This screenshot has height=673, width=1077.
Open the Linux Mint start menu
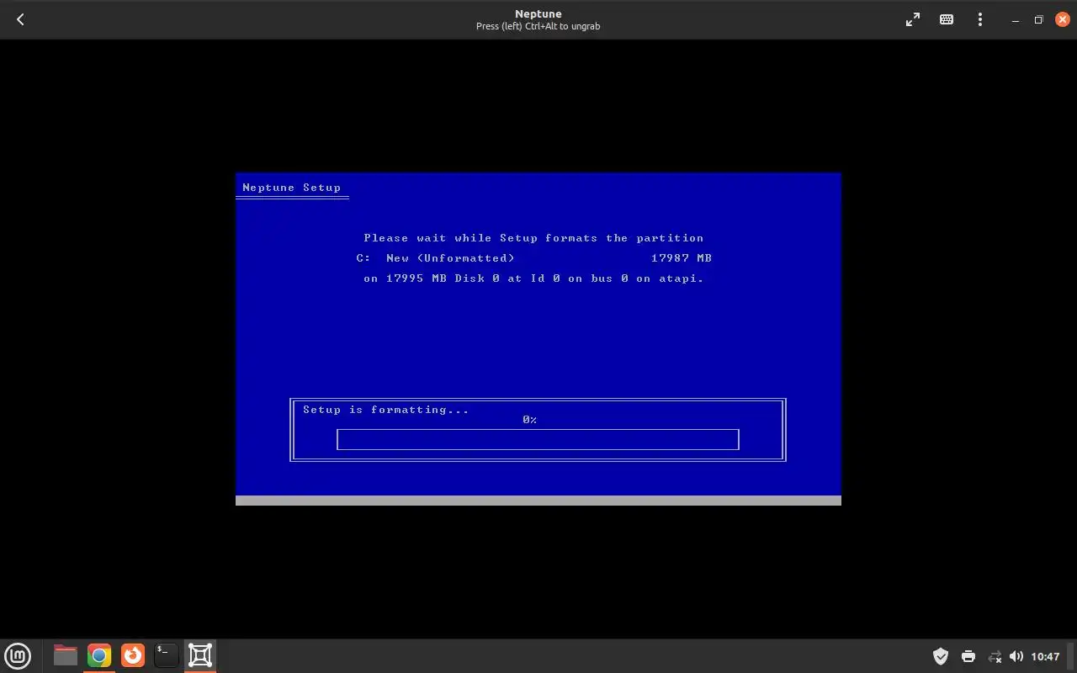(x=18, y=655)
